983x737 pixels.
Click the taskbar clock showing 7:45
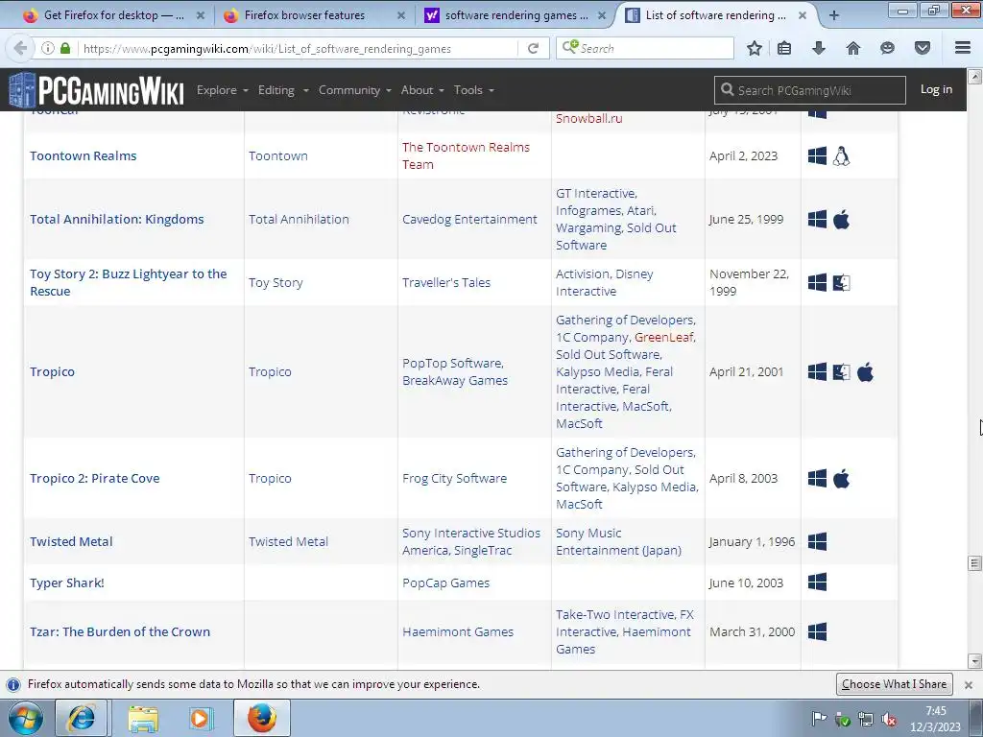pyautogui.click(x=935, y=719)
